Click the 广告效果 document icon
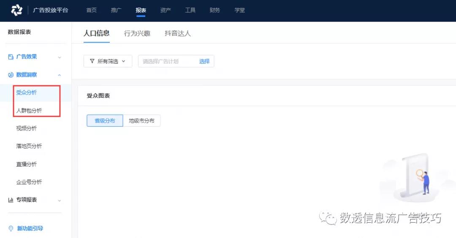 11,57
